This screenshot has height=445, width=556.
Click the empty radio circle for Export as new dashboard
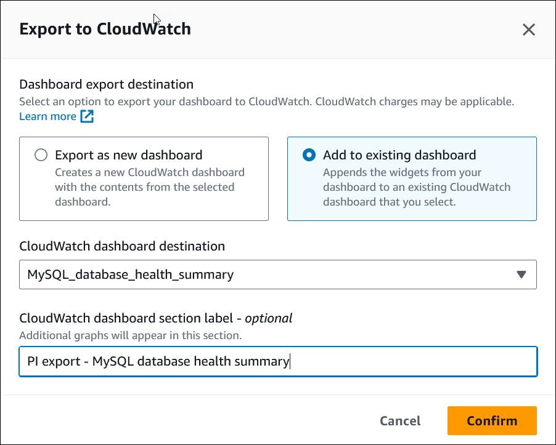coord(41,155)
